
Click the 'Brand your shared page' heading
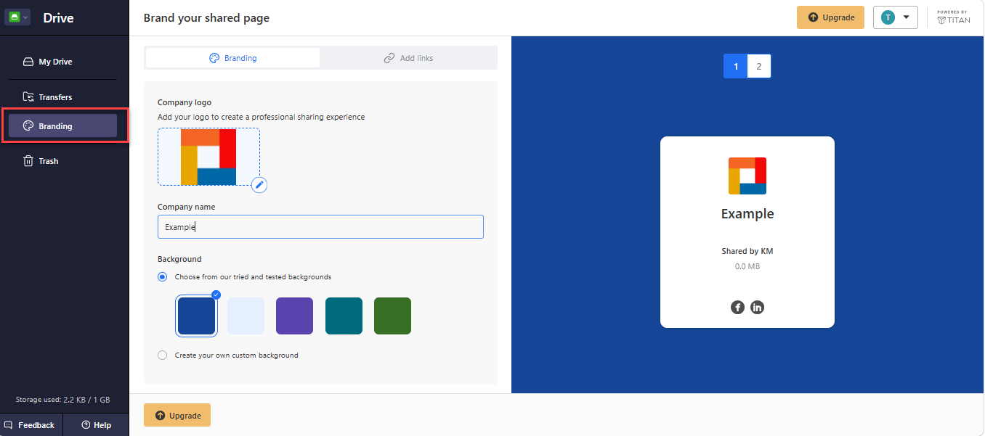coord(206,18)
